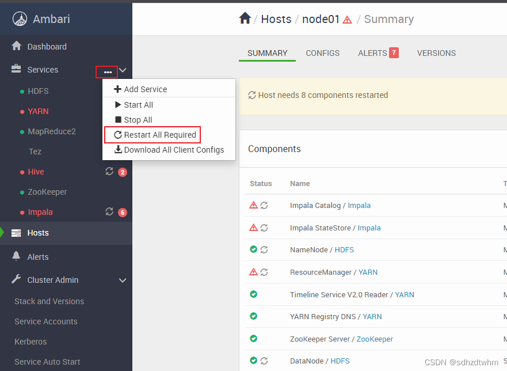The width and height of the screenshot is (507, 371).
Task: Choose Add Service from the menu
Action: click(x=169, y=89)
